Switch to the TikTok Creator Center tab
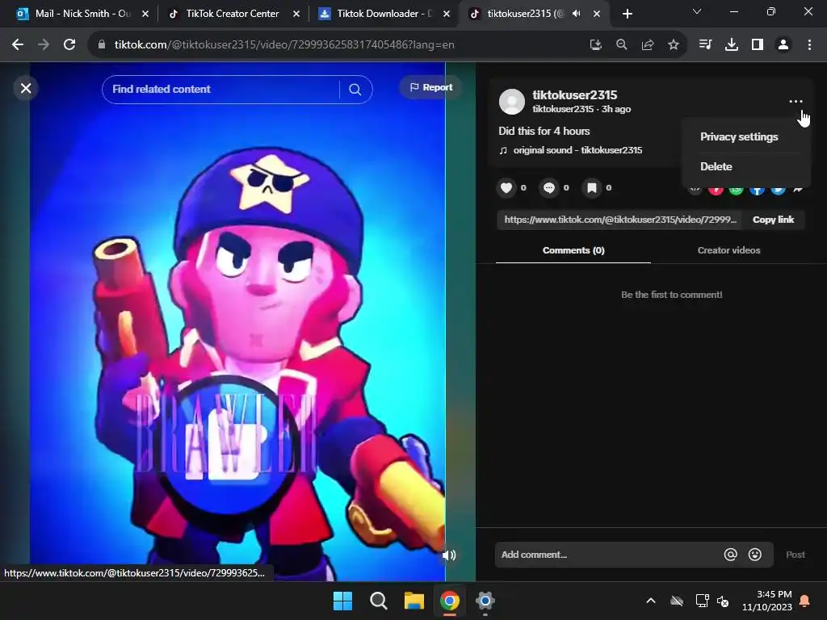Image resolution: width=827 pixels, height=620 pixels. pos(232,14)
